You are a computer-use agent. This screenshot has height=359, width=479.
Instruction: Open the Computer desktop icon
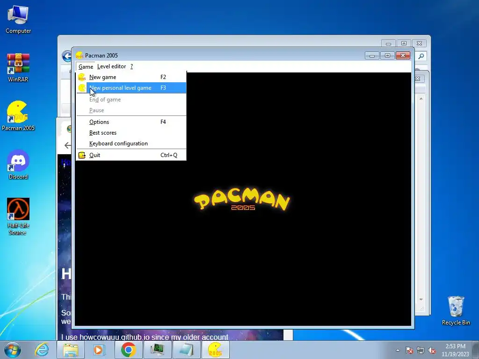coord(18,20)
